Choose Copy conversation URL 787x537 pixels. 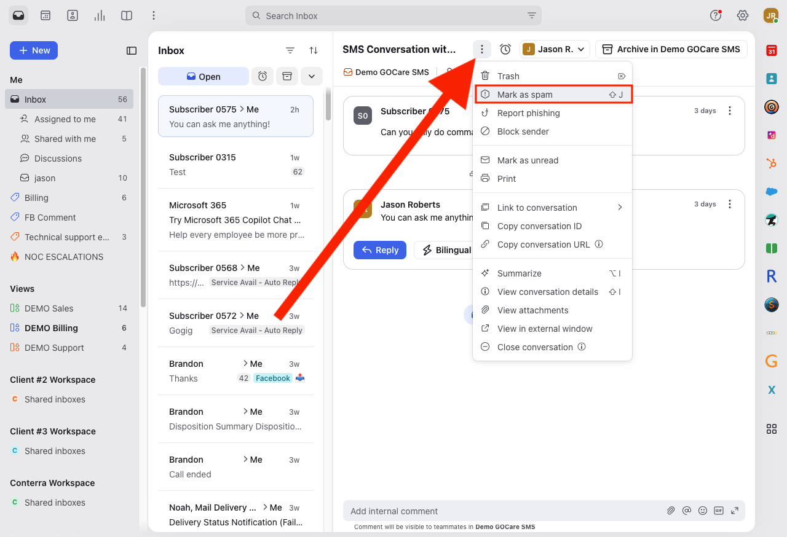(x=552, y=245)
